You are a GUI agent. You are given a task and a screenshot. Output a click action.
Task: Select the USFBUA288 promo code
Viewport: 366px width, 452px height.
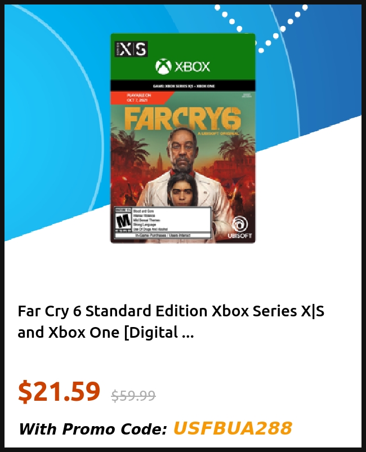[x=233, y=428]
